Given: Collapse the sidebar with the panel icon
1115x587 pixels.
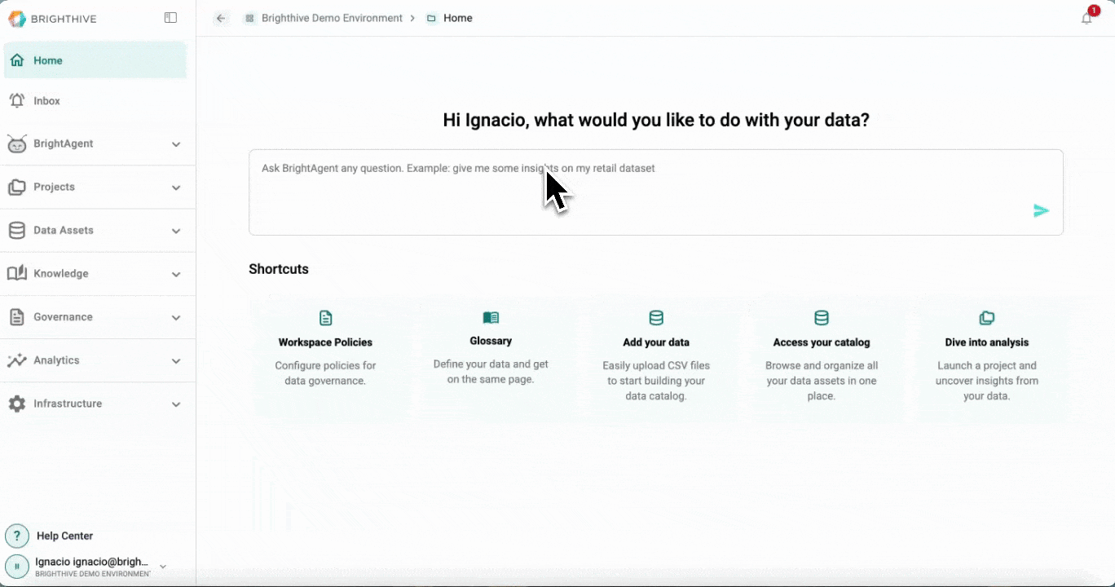Looking at the screenshot, I should pos(170,18).
